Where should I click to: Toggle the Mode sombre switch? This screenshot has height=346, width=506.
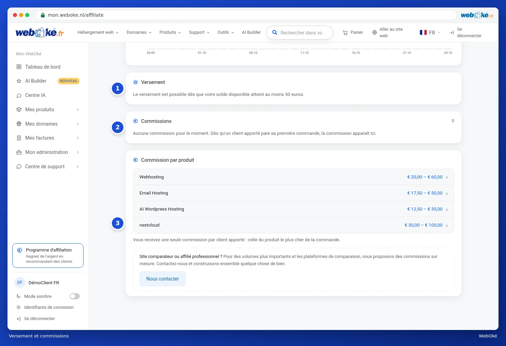[x=75, y=296]
